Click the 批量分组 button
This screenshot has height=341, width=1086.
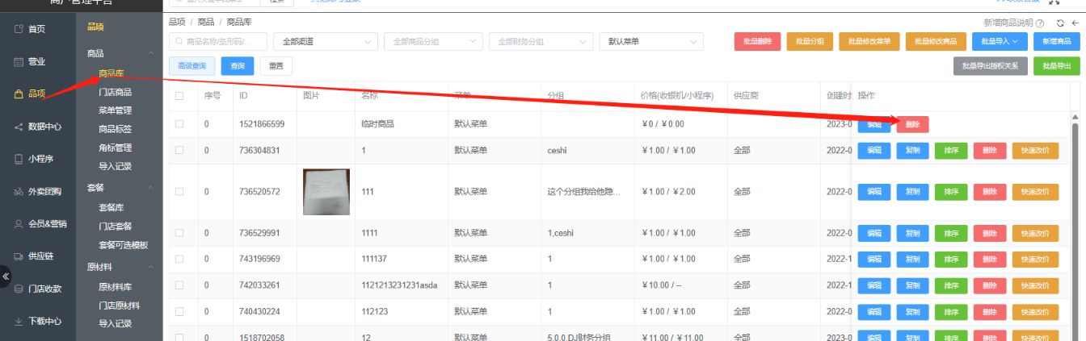click(810, 41)
